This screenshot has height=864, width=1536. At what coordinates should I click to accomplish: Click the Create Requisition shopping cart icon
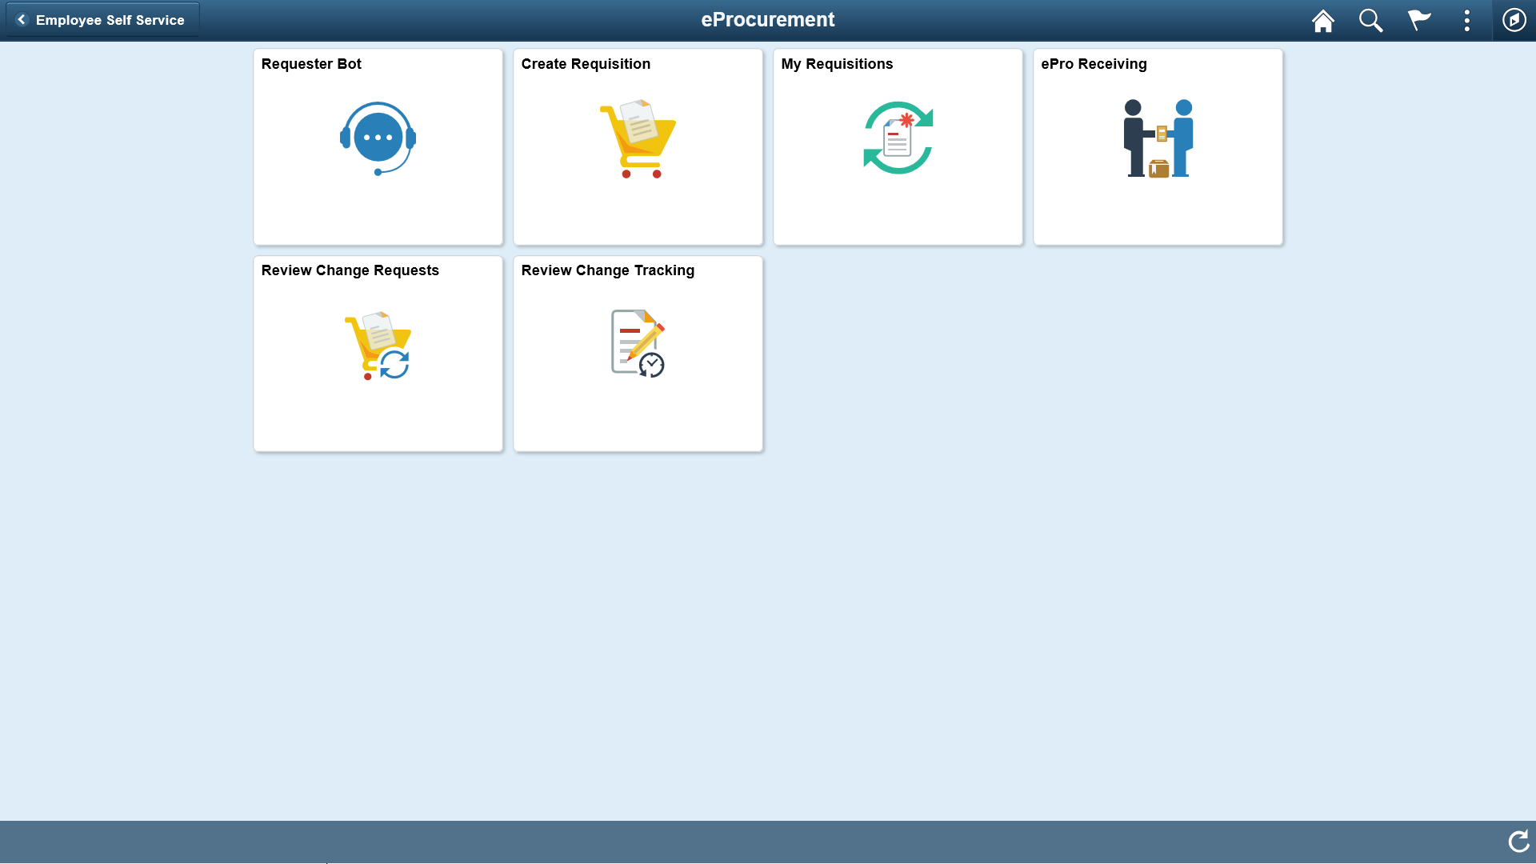point(638,137)
